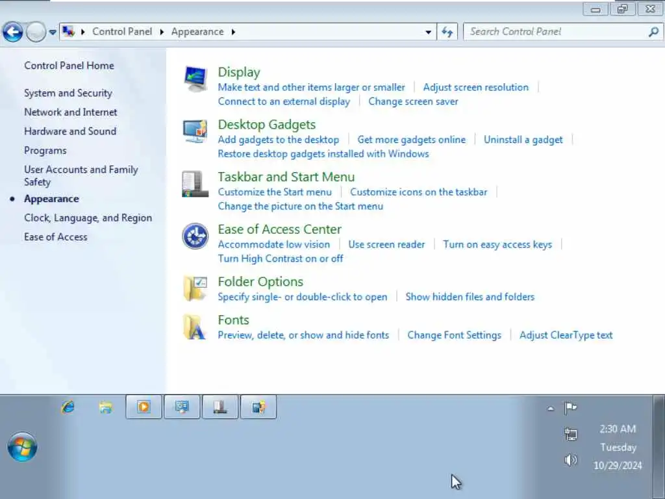Viewport: 665px width, 499px height.
Task: Open the recent pages dropdown arrow
Action: point(53,32)
